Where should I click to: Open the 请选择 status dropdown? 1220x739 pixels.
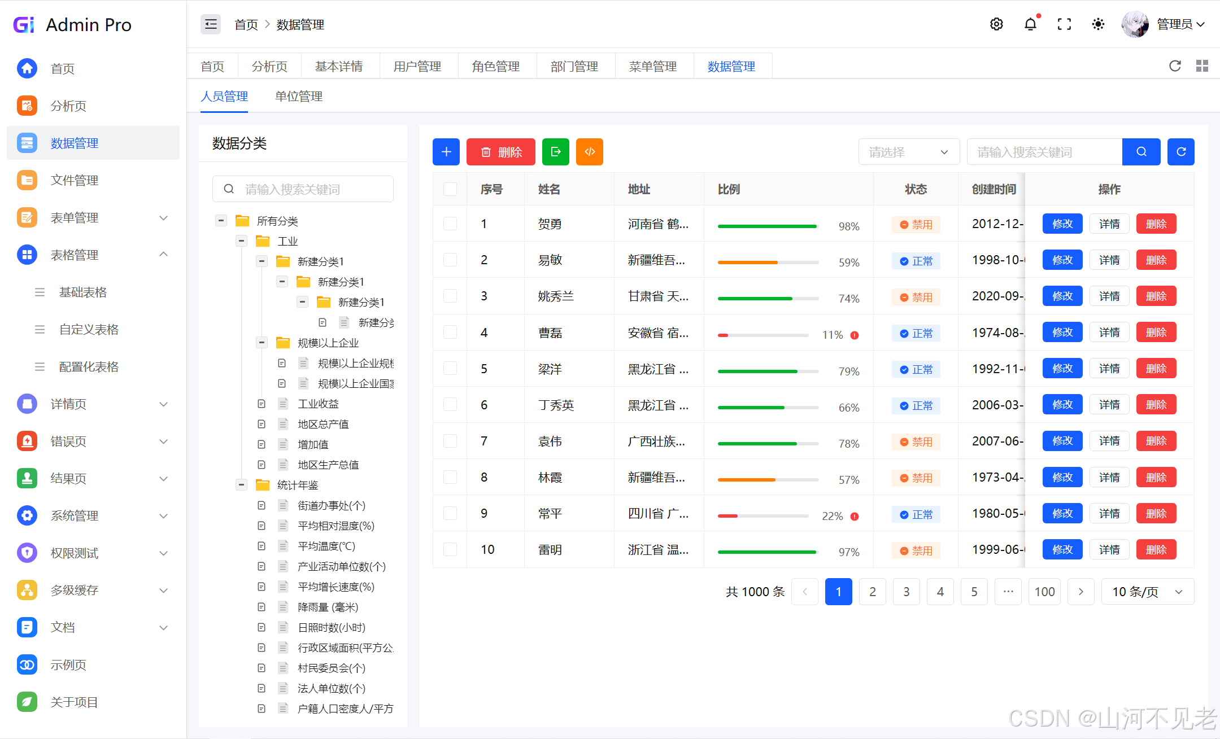coord(908,152)
